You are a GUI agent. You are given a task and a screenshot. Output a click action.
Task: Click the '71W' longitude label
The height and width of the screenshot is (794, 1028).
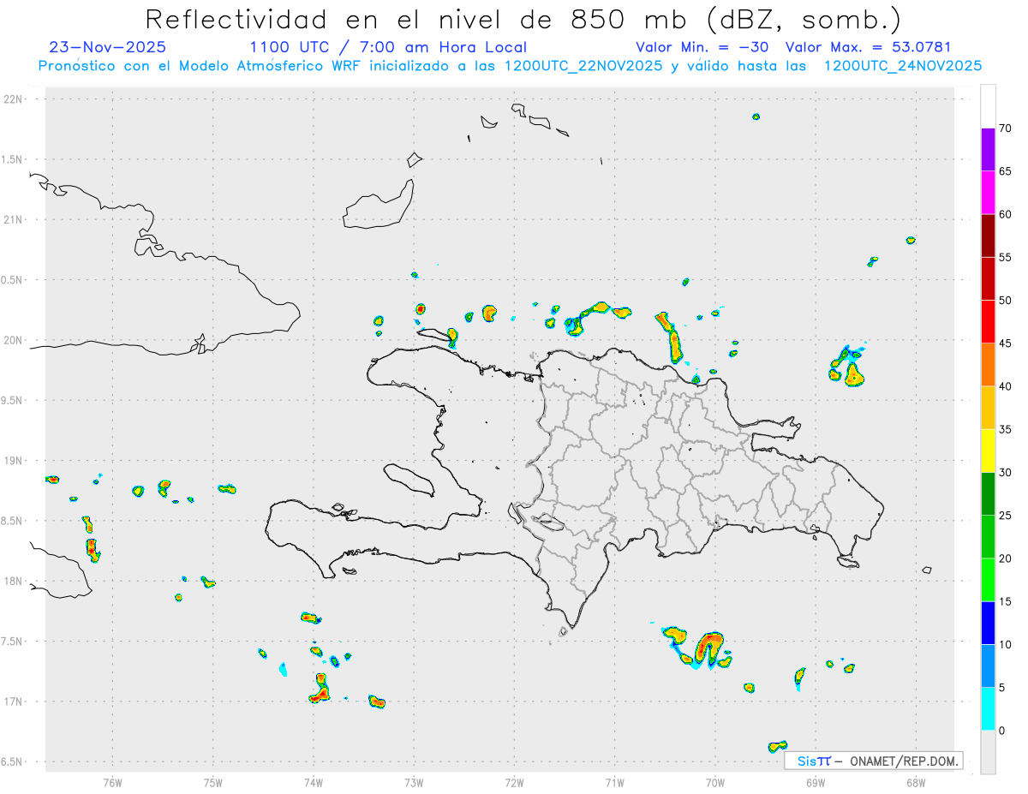(x=614, y=782)
